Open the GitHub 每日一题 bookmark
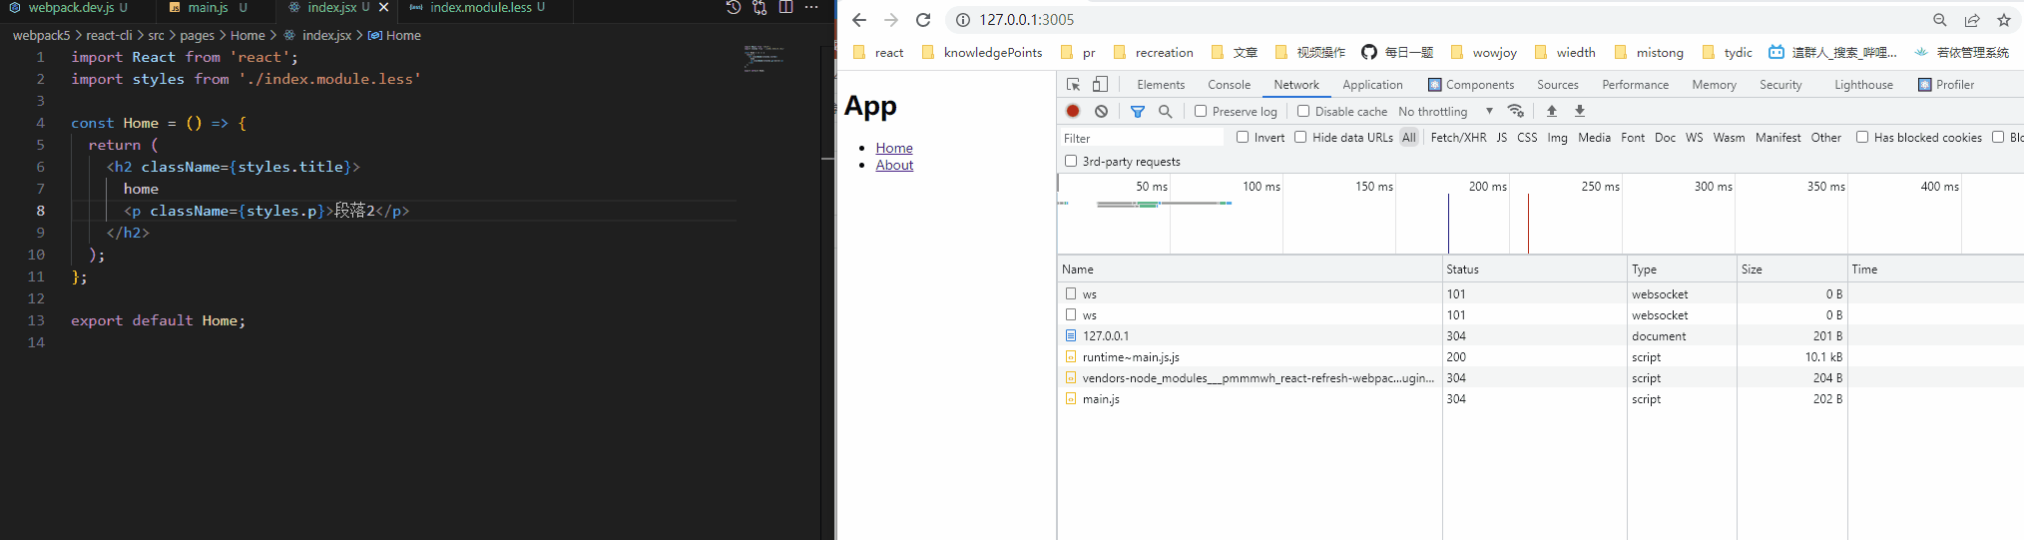Image resolution: width=2024 pixels, height=540 pixels. [1397, 52]
